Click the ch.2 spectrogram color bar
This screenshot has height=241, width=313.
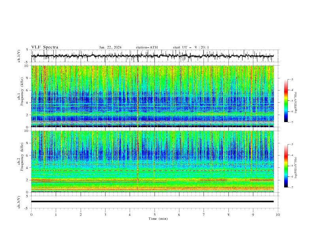click(286, 166)
